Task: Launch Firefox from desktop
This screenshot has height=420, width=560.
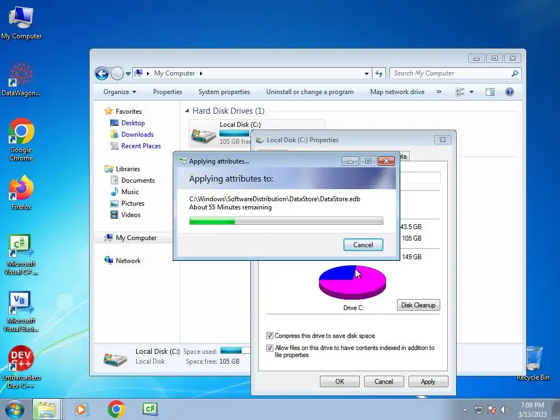Action: click(21, 192)
